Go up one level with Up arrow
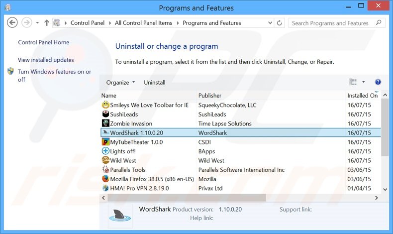This screenshot has width=393, height=234. (47, 23)
